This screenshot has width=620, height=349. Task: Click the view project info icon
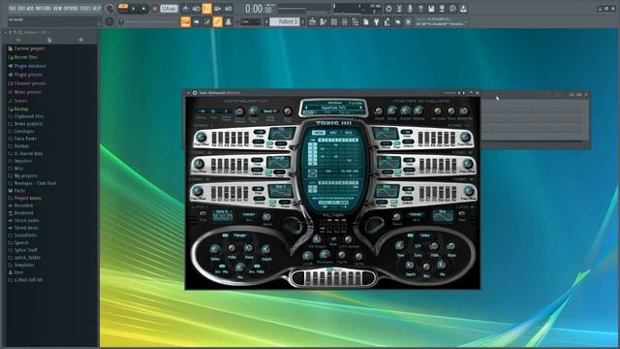[x=452, y=9]
